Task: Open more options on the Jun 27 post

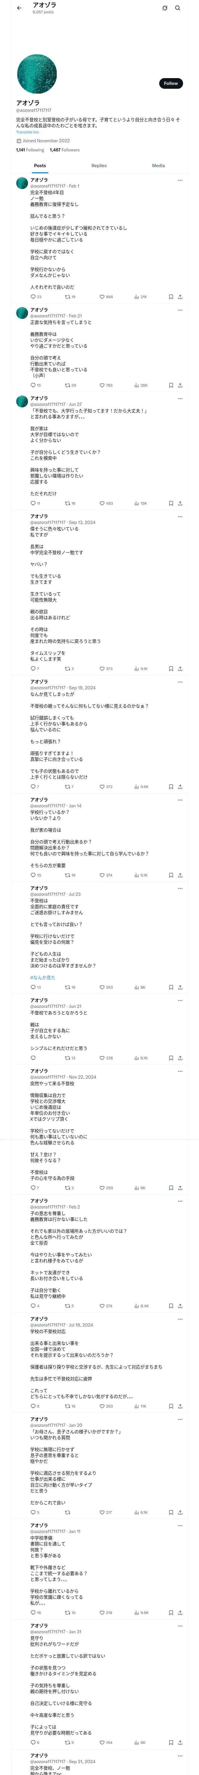Action: pos(180,398)
